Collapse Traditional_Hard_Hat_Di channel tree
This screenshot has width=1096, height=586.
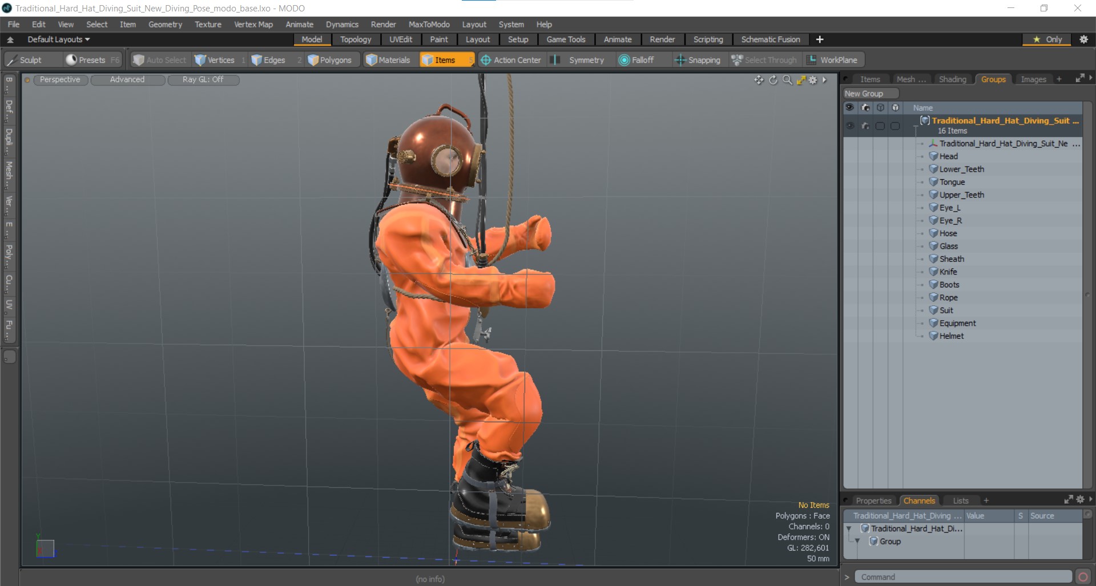(849, 529)
